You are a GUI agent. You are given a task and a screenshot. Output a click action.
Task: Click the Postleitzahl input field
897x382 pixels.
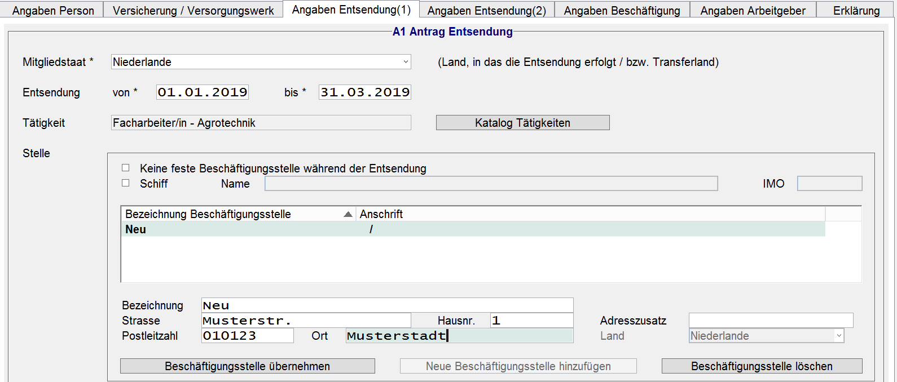tap(247, 336)
